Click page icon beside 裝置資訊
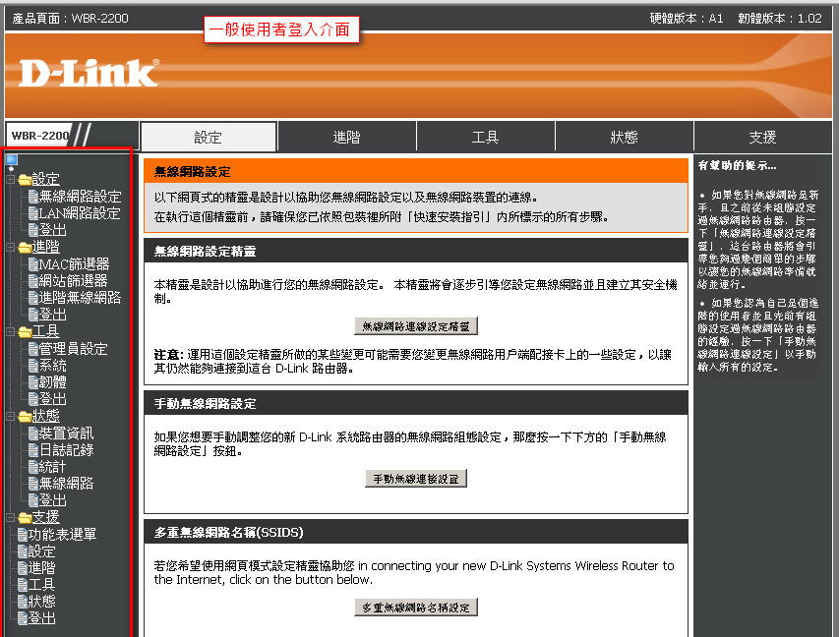Viewport: 839px width, 637px height. click(x=33, y=434)
